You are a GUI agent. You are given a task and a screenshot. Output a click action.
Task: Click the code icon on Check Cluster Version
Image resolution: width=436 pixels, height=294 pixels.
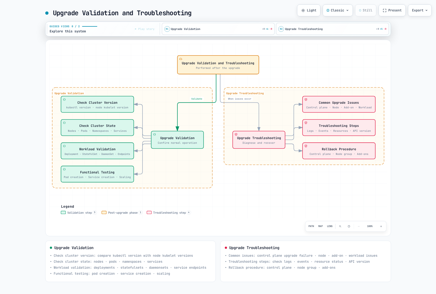click(64, 99)
